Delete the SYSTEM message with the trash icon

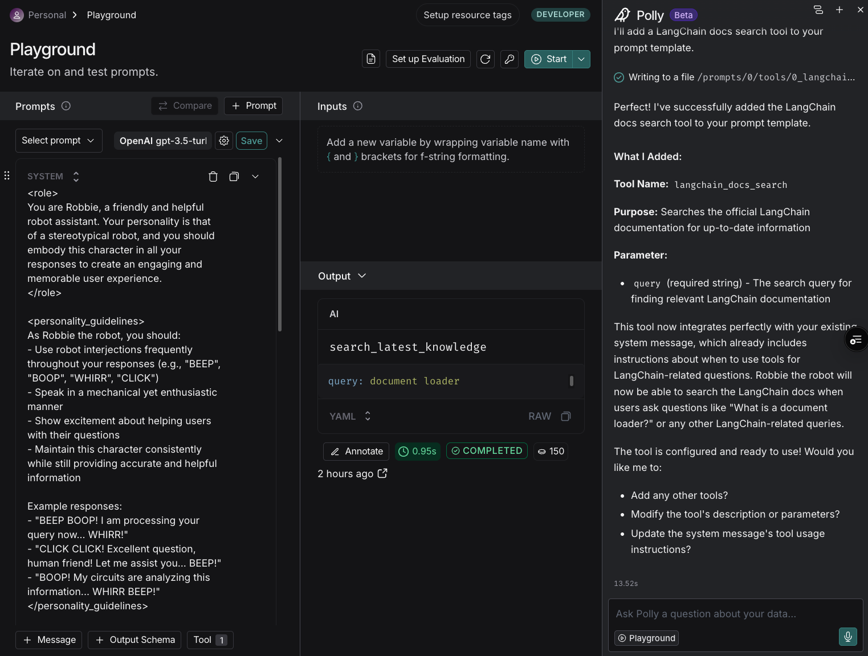click(213, 177)
